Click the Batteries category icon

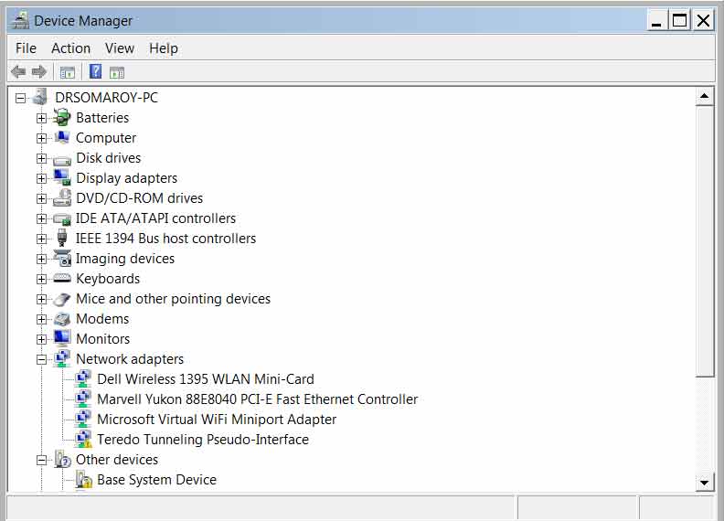click(62, 117)
